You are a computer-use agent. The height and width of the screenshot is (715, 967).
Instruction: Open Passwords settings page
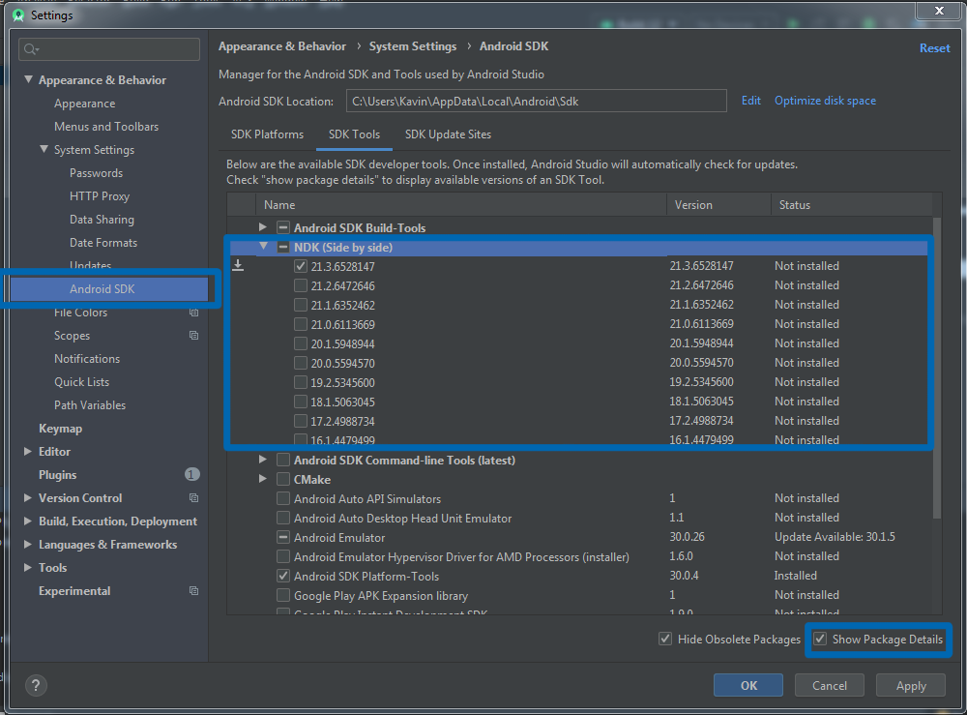96,173
